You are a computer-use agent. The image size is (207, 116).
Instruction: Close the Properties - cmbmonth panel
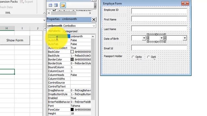pos(94,20)
